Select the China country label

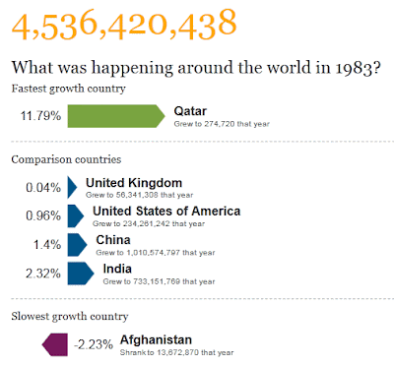pos(113,240)
